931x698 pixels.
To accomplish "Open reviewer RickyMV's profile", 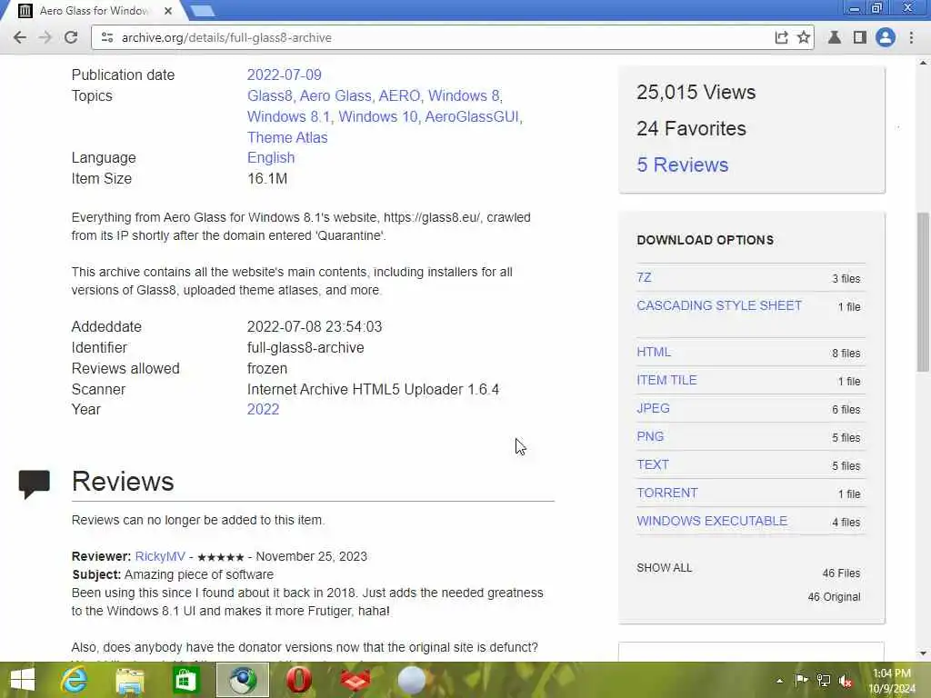I will tap(160, 556).
